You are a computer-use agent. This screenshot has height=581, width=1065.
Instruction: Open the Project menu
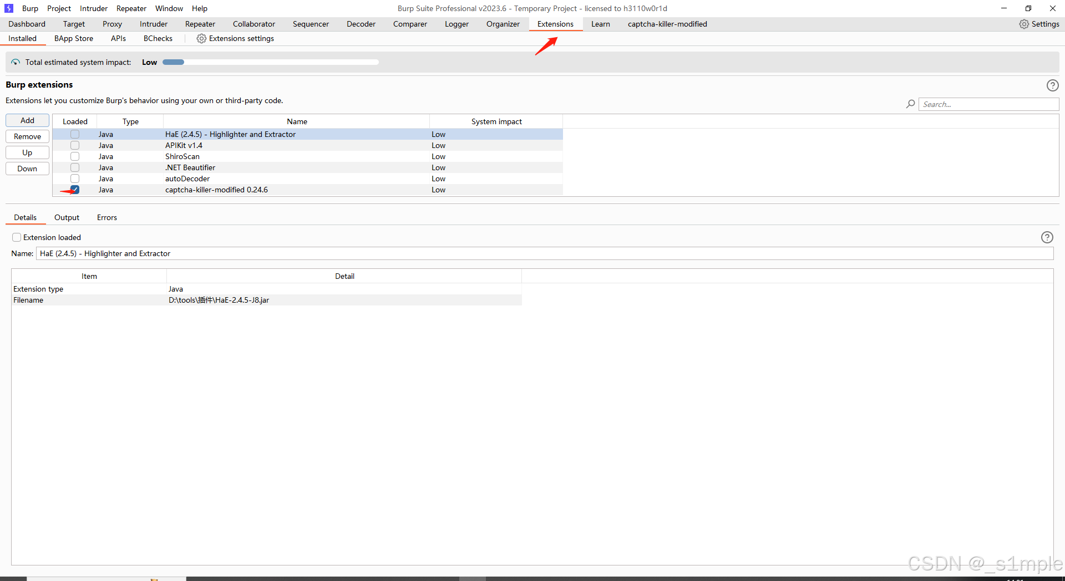[59, 8]
